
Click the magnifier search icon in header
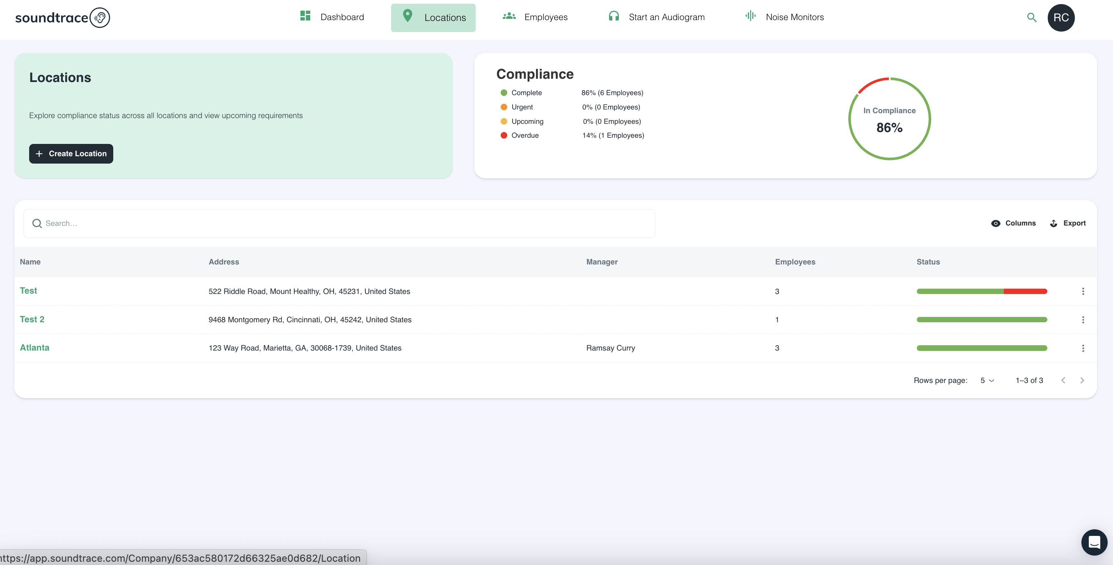click(x=1031, y=18)
